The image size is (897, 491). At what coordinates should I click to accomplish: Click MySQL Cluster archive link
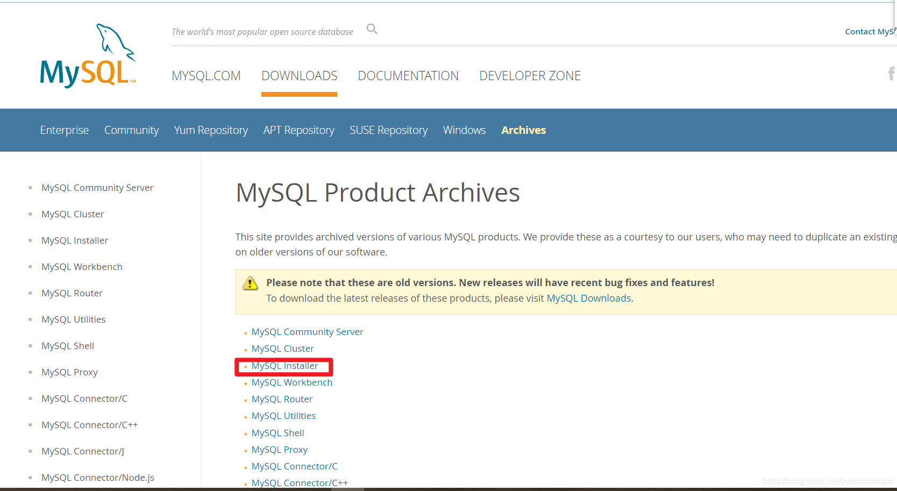[283, 348]
